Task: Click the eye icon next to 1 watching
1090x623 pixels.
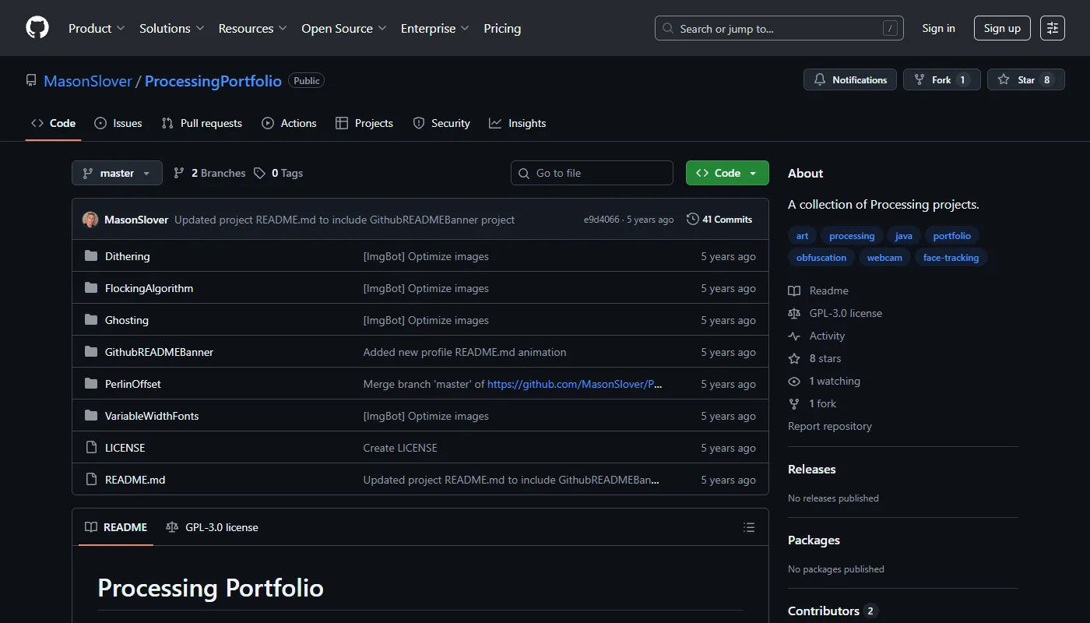Action: click(794, 381)
